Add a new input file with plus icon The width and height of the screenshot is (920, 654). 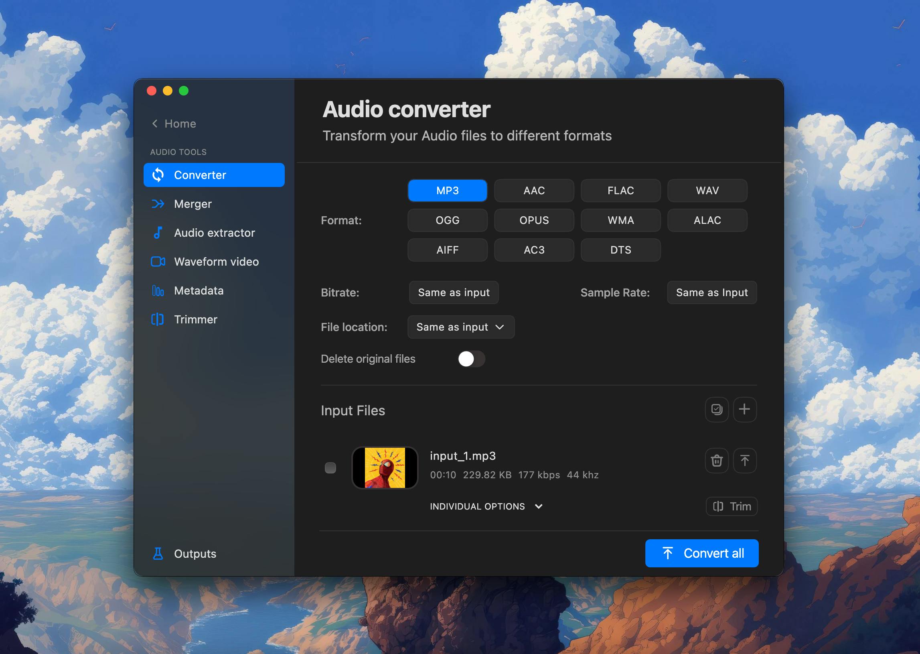[x=744, y=410]
